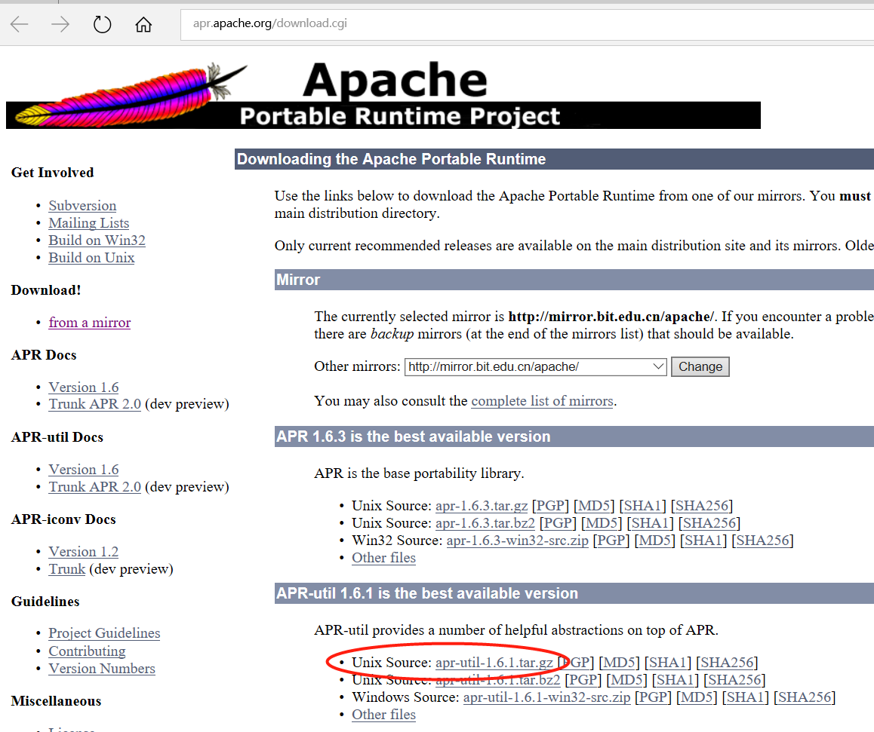Open Other files in the APR-util 1.6.1 section
The height and width of the screenshot is (732, 874).
pyautogui.click(x=383, y=714)
